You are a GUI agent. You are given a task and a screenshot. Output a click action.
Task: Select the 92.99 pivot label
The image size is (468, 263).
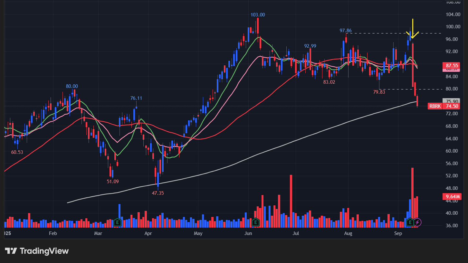pos(310,46)
